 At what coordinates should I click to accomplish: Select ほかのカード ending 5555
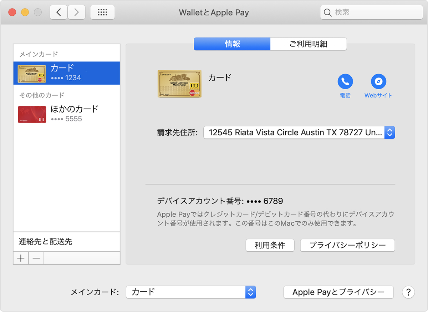pyautogui.click(x=67, y=114)
